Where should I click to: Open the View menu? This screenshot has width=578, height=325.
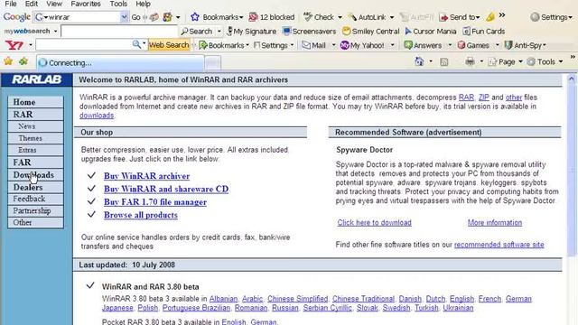(54, 4)
